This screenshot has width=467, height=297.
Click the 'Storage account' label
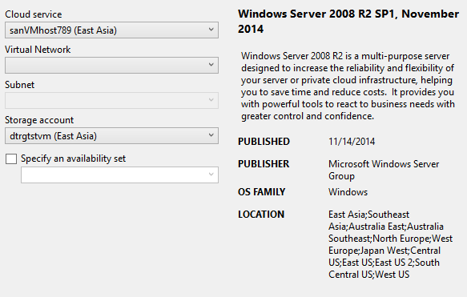39,120
